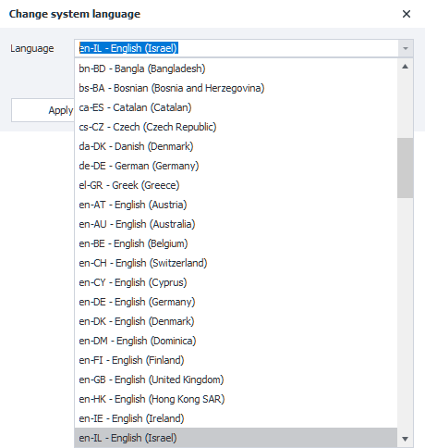Viewport: 425px width, 448px height.
Task: Select de-DE - German (Germany)
Action: pos(236,166)
